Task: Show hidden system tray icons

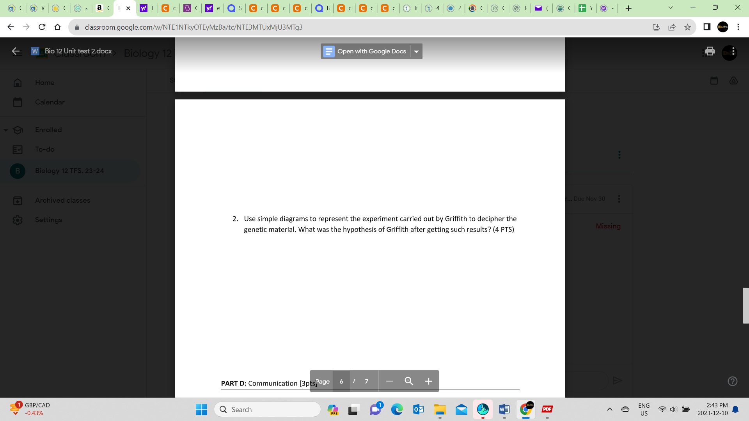Action: click(609, 409)
